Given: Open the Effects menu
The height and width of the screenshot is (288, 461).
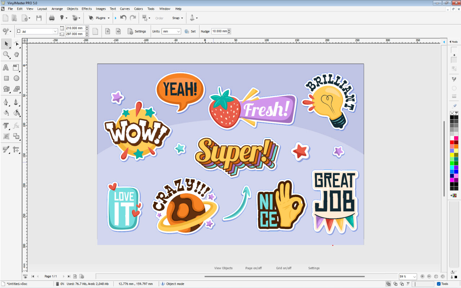Looking at the screenshot, I should [x=86, y=9].
